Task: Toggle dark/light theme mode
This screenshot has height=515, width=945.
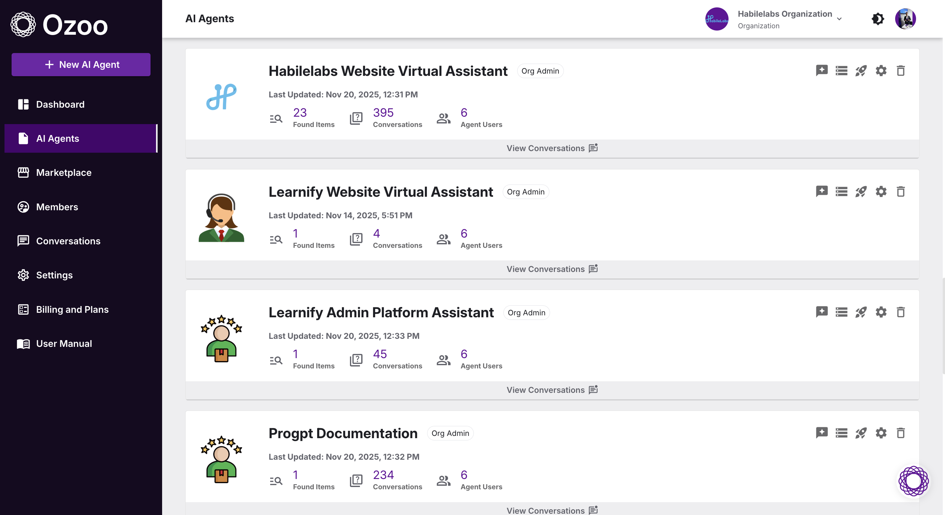Action: point(878,19)
